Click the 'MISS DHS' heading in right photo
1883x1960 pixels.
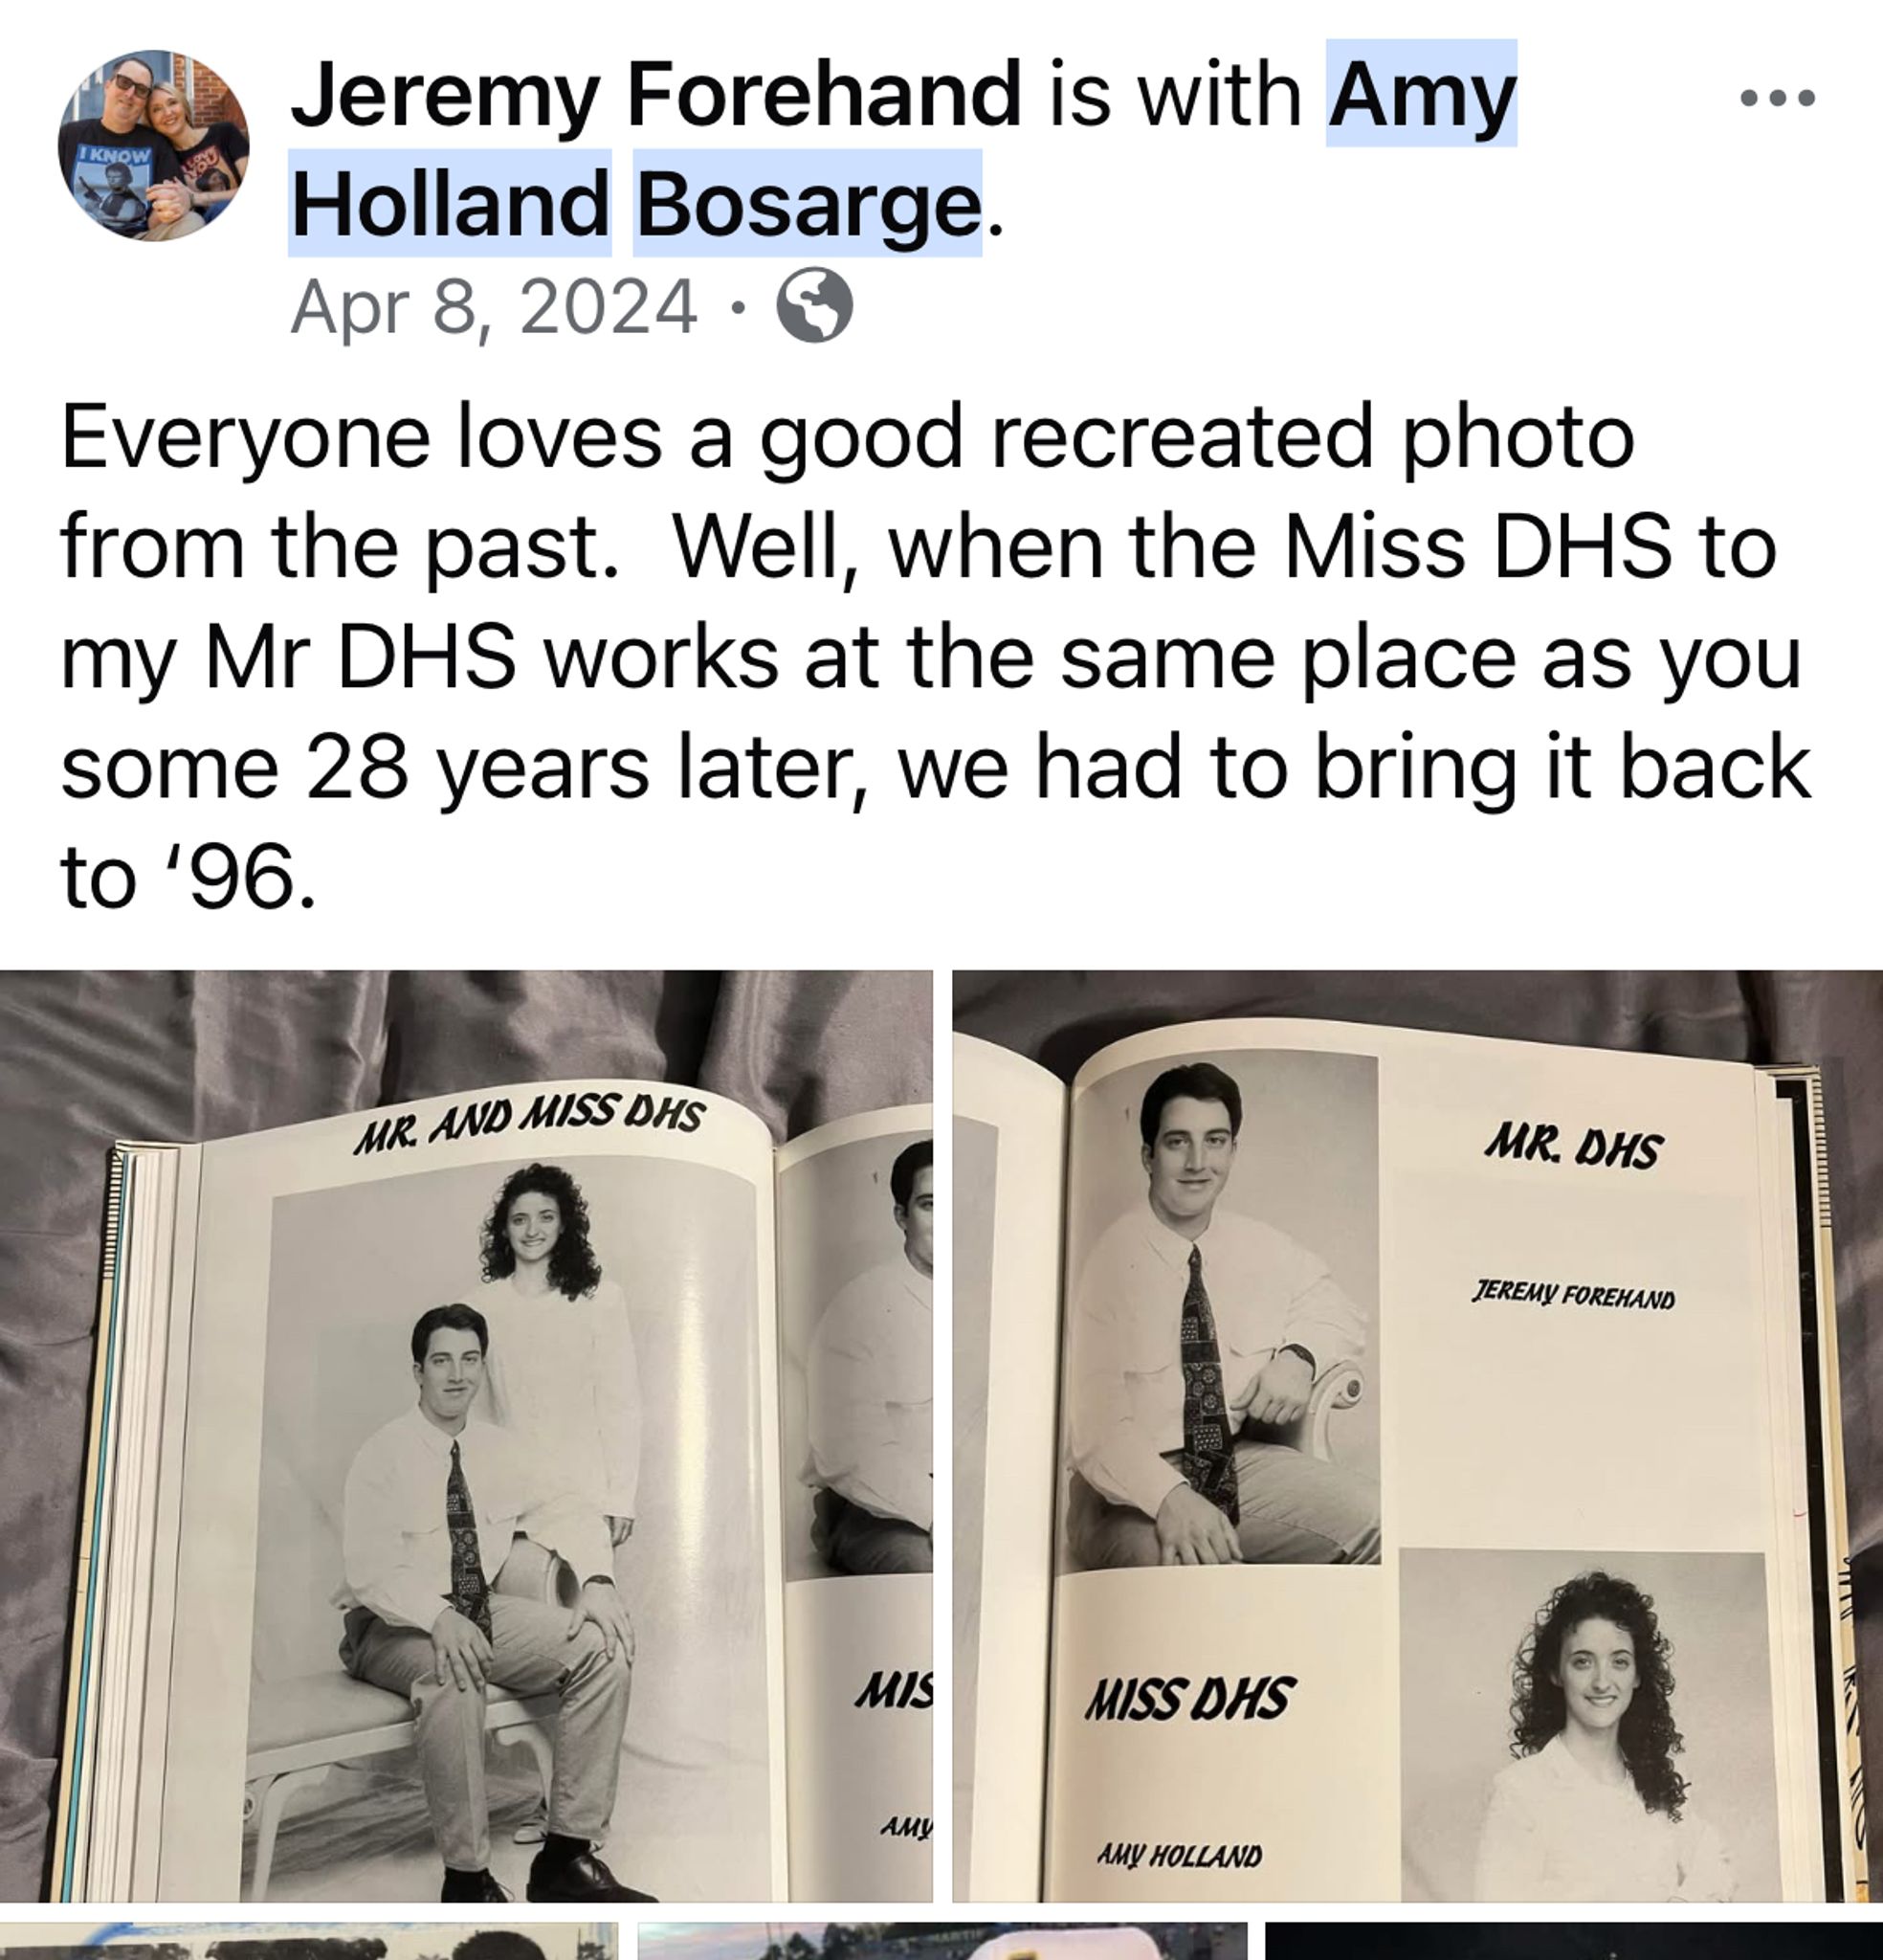click(x=1189, y=1698)
